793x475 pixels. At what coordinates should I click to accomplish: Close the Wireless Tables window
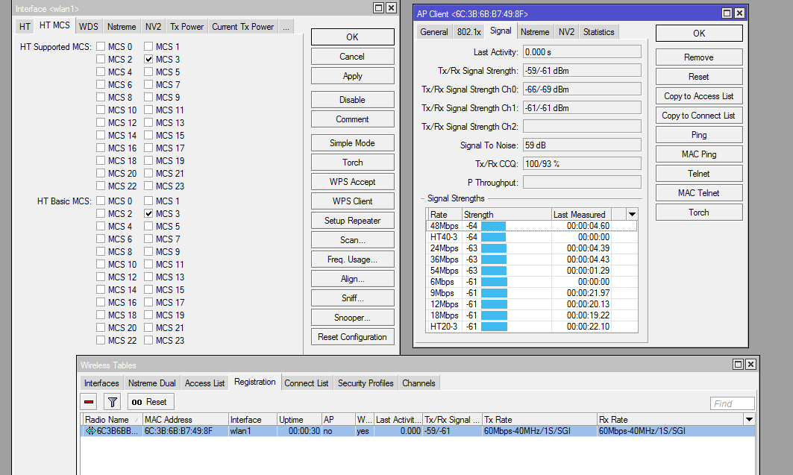tap(750, 365)
